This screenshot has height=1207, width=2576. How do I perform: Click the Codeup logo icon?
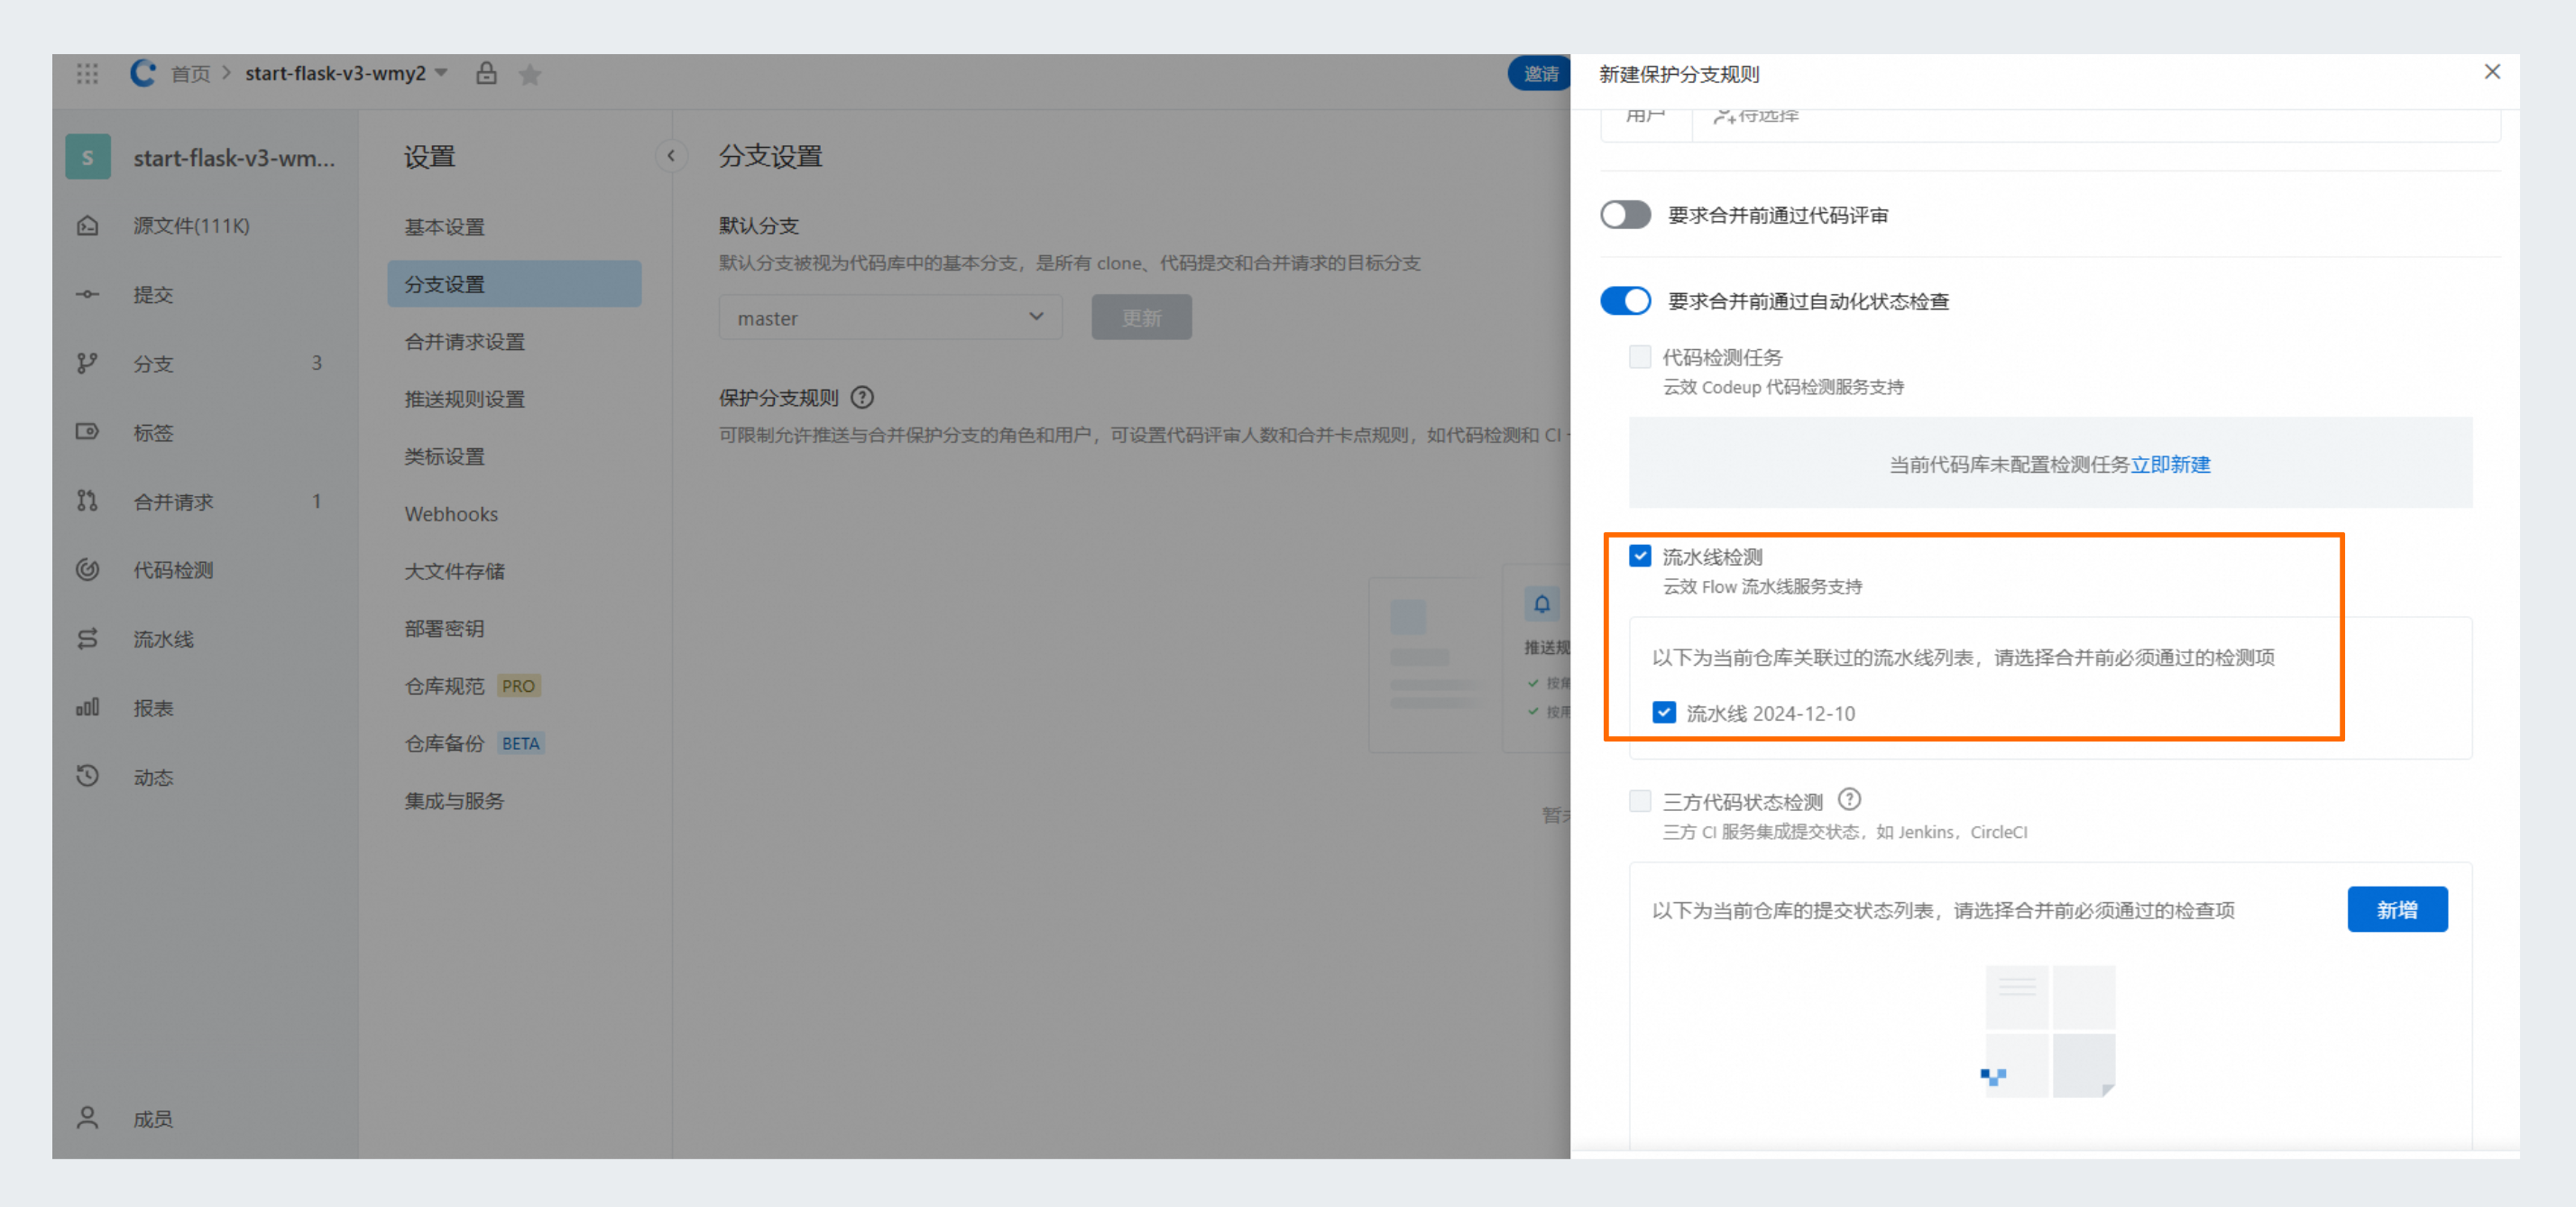pos(143,73)
